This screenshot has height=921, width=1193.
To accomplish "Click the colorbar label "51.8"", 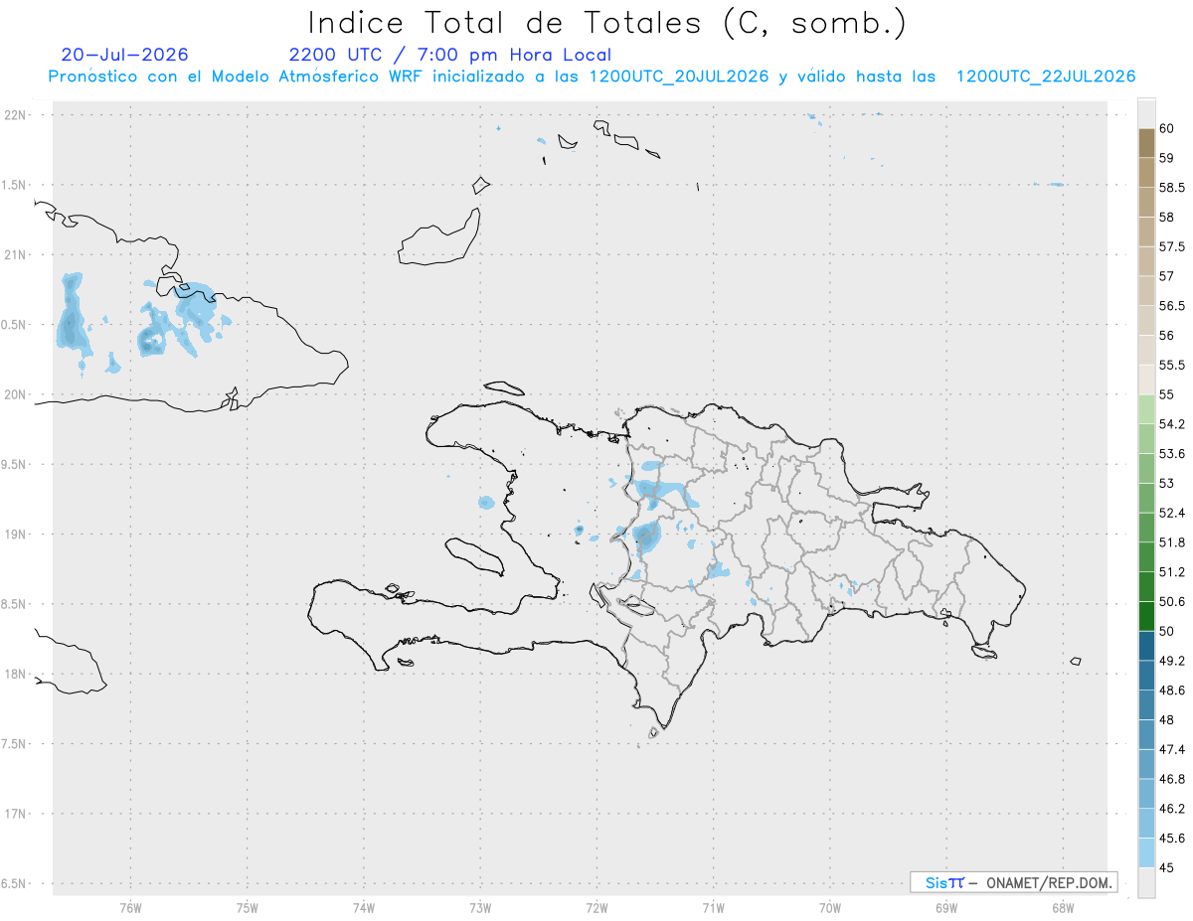I will point(1171,542).
